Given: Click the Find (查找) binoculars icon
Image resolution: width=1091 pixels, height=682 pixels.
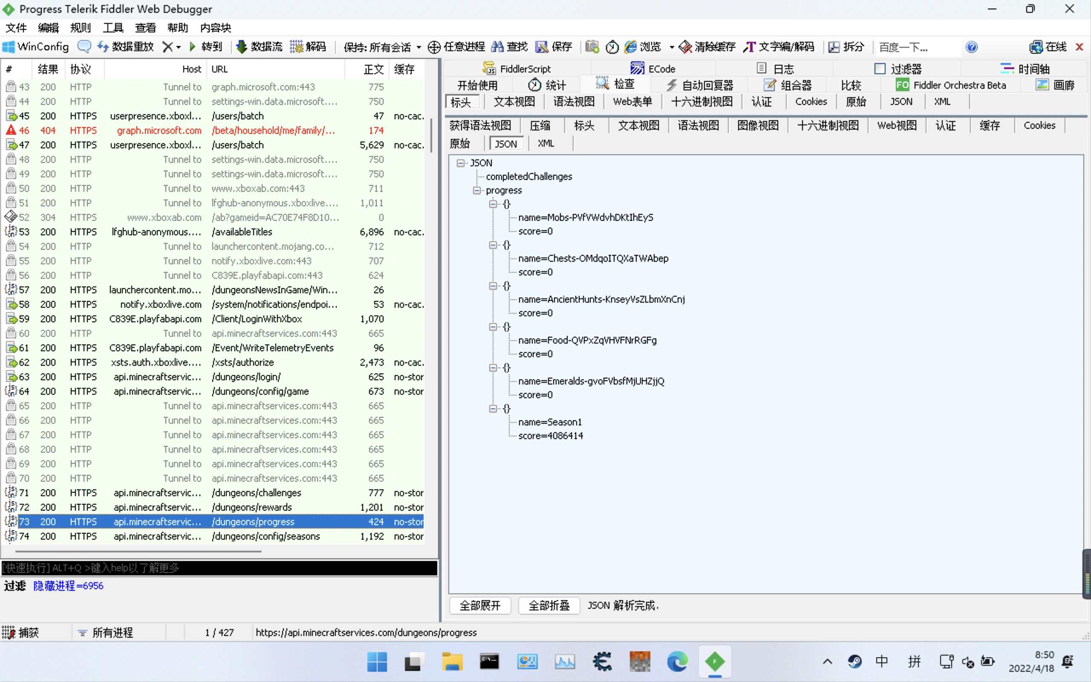Looking at the screenshot, I should tap(498, 46).
